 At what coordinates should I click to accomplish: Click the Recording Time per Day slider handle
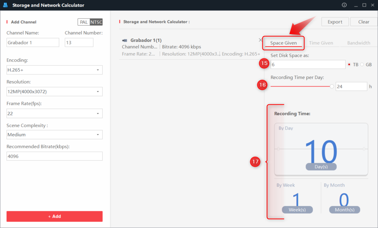tap(332, 87)
